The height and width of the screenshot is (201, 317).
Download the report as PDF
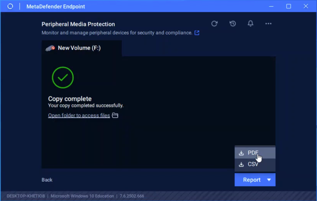pyautogui.click(x=255, y=153)
